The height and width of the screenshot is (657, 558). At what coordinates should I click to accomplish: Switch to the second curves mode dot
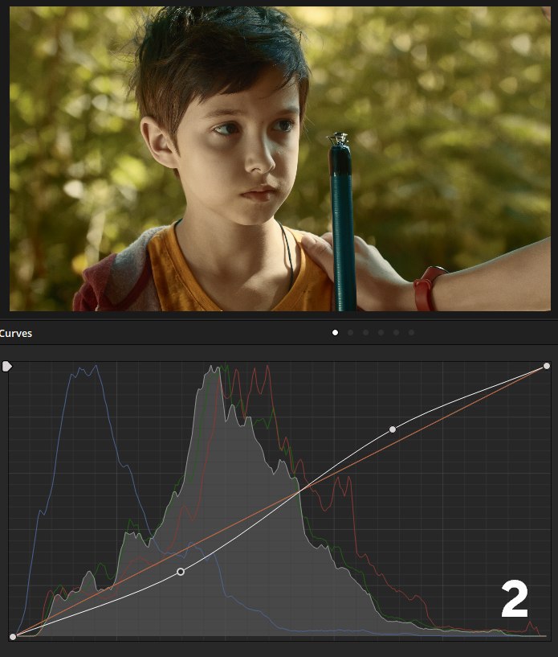(351, 332)
